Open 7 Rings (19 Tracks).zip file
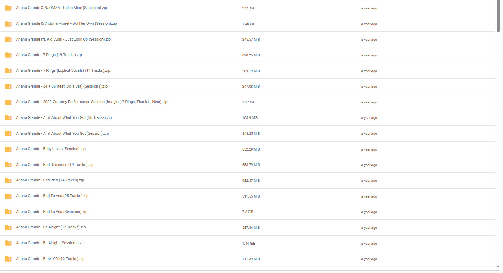Image resolution: width=503 pixels, height=273 pixels. pyautogui.click(x=49, y=55)
